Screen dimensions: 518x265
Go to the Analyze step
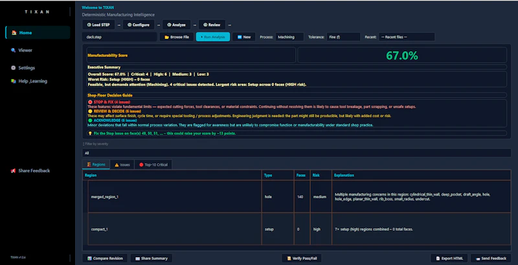pyautogui.click(x=176, y=25)
